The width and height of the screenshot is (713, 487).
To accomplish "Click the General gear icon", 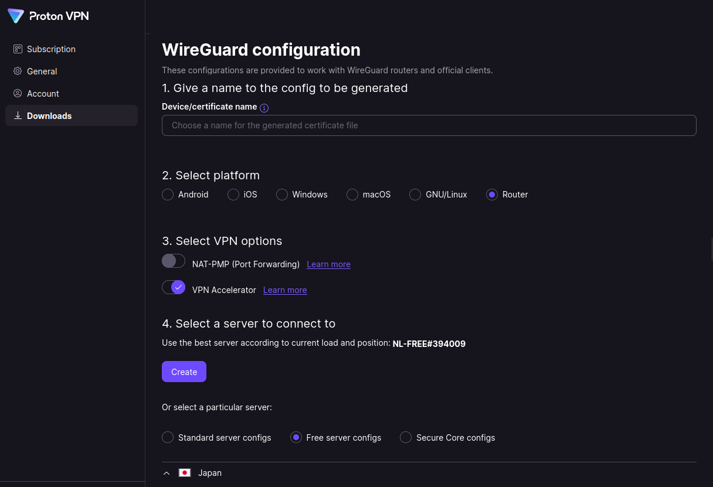I will click(x=18, y=71).
